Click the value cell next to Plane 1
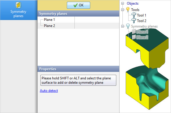The height and width of the screenshot is (113, 171). tap(97, 20)
